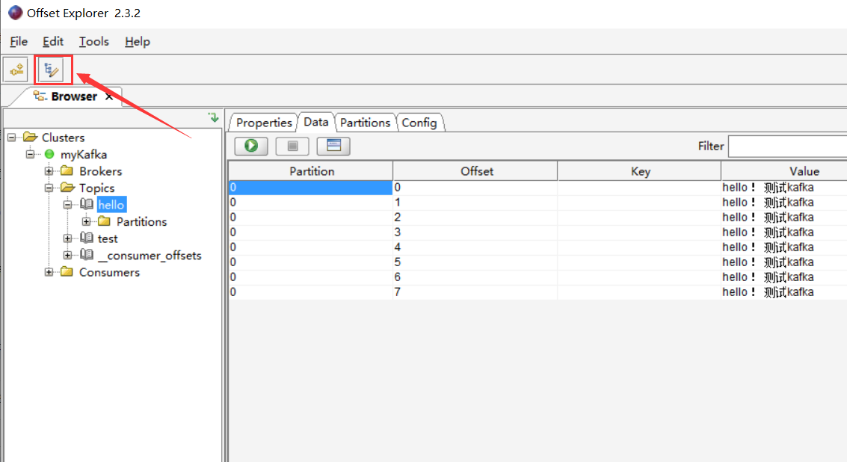Select the Topics tree label

pos(96,188)
